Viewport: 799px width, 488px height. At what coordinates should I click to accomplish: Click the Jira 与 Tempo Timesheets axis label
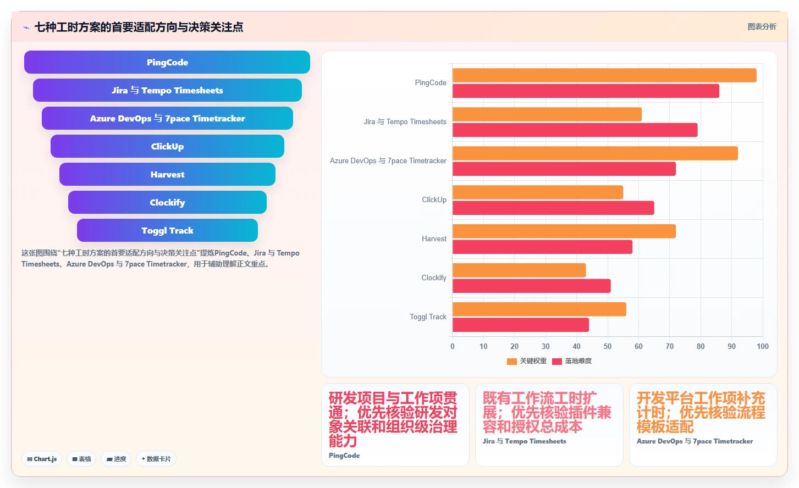[405, 122]
